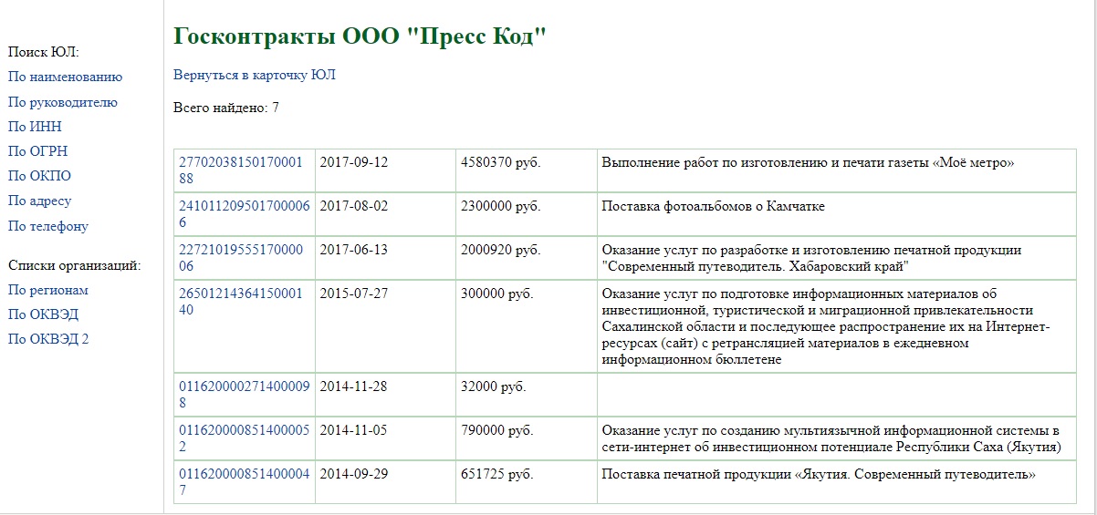Open contract number 2272101955517000006
This screenshot has height=515, width=1097.
point(239,251)
